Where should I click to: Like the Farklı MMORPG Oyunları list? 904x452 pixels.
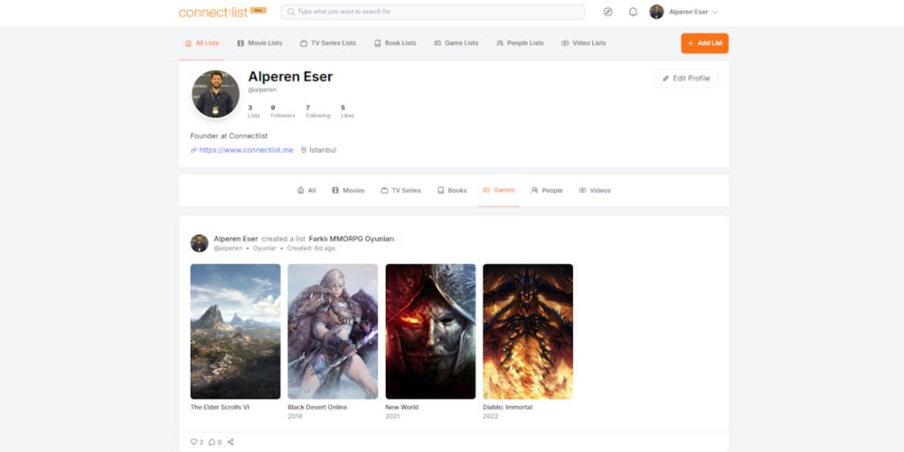click(x=193, y=442)
